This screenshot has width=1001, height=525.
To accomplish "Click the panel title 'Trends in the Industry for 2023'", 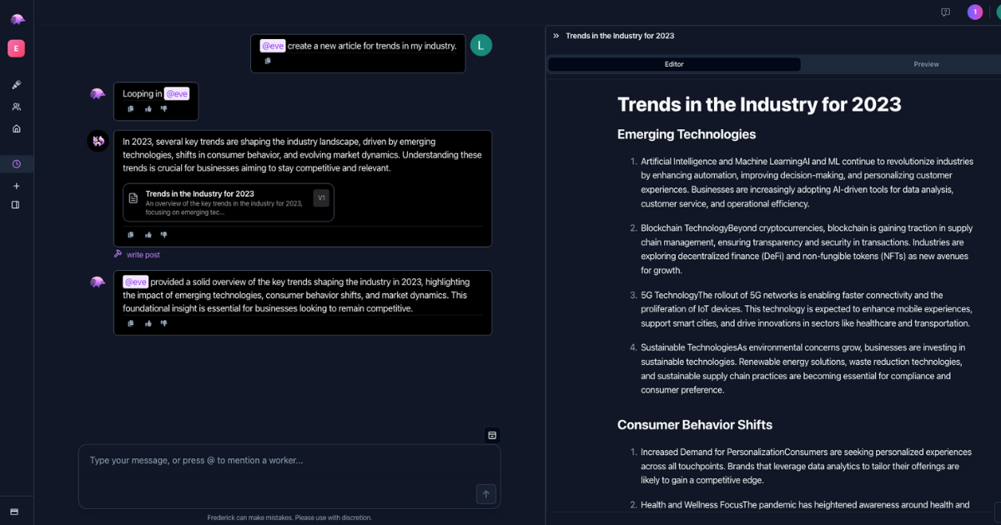I will [620, 36].
